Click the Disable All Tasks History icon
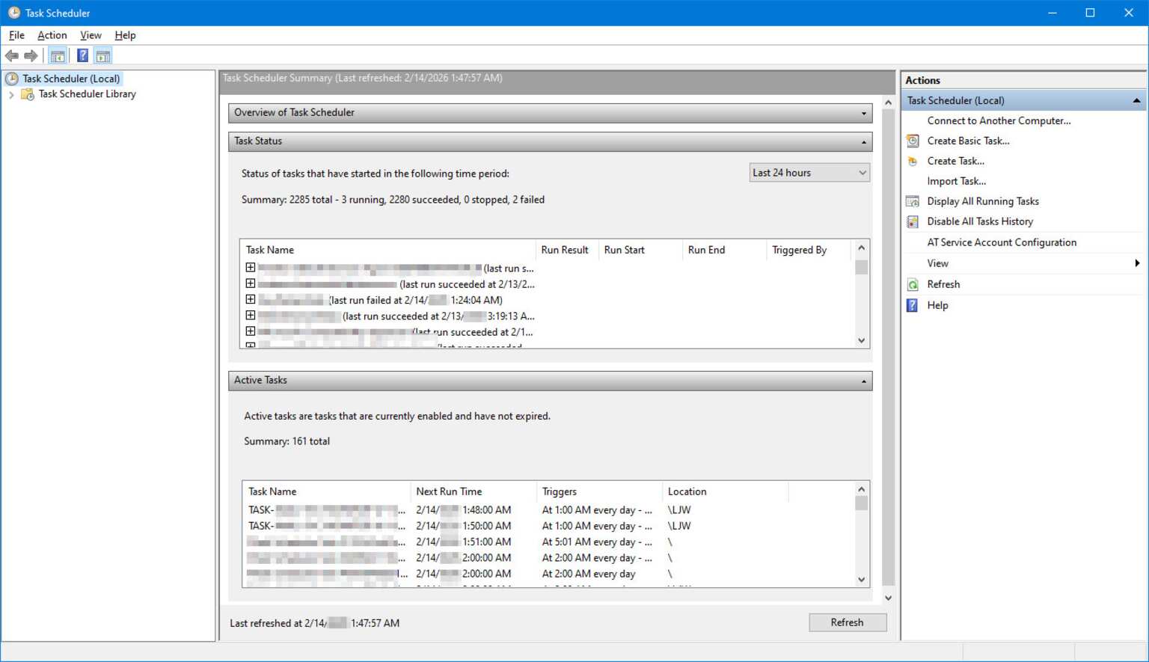Screen dimensions: 1149x662 point(912,221)
